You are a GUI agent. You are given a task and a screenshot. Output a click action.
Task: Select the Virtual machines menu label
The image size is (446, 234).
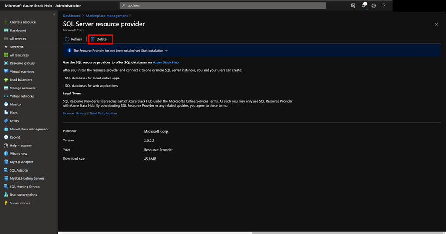point(22,72)
